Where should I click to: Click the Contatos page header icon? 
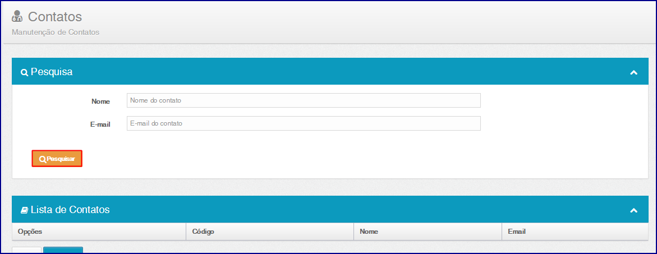17,16
